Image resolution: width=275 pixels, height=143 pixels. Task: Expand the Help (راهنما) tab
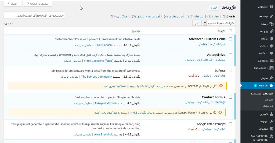[13, 3]
